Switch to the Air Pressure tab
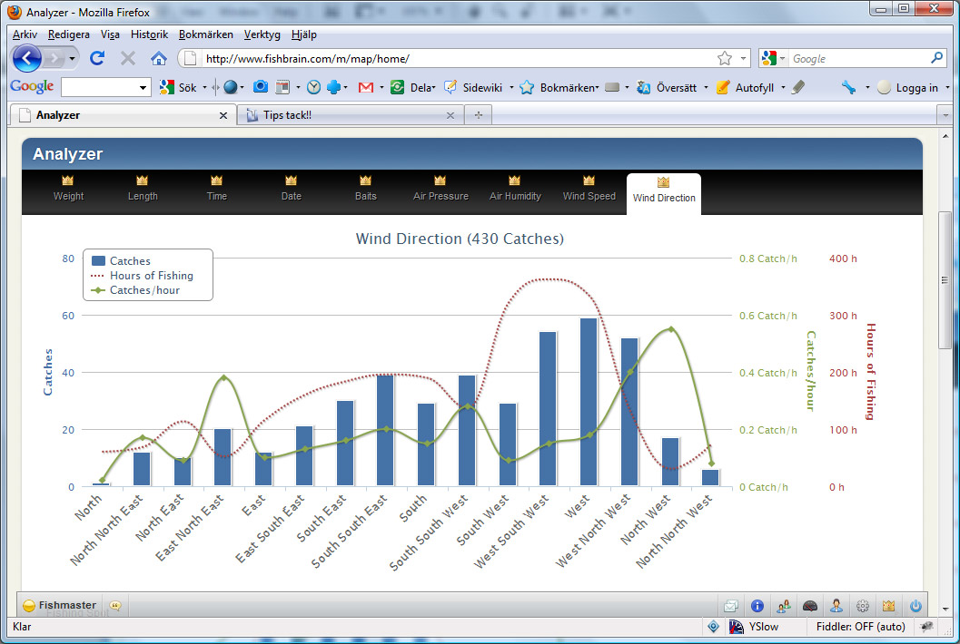 click(440, 190)
